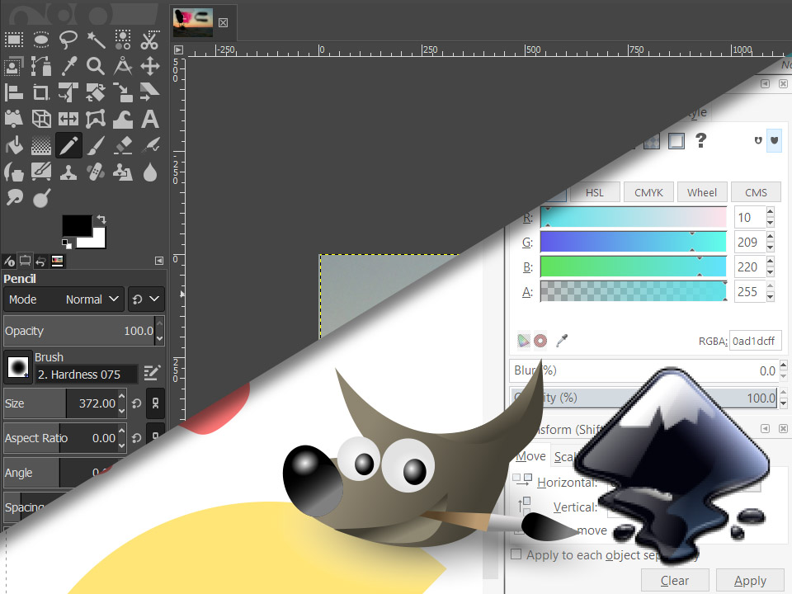Switch to the Tool Options tab
Screen dimensions: 792x594
click(10, 262)
